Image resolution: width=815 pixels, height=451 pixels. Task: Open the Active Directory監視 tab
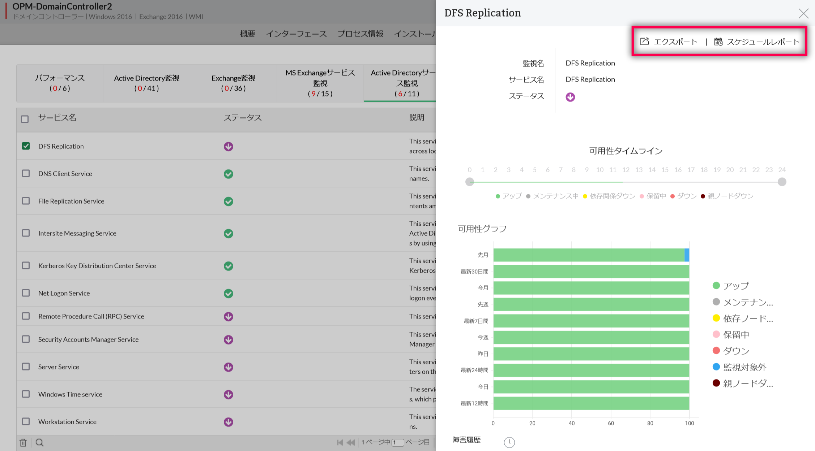tap(146, 83)
